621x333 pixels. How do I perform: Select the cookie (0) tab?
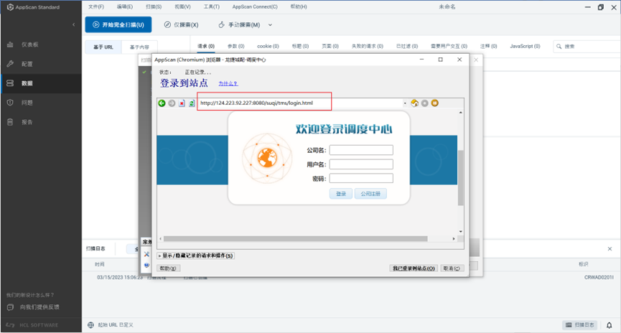tap(268, 47)
